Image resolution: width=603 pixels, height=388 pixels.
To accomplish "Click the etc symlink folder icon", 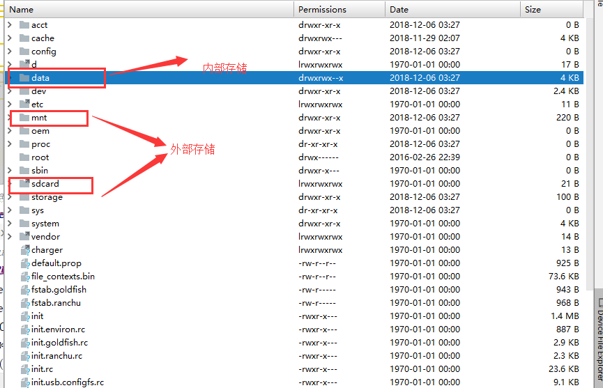I will click(24, 104).
